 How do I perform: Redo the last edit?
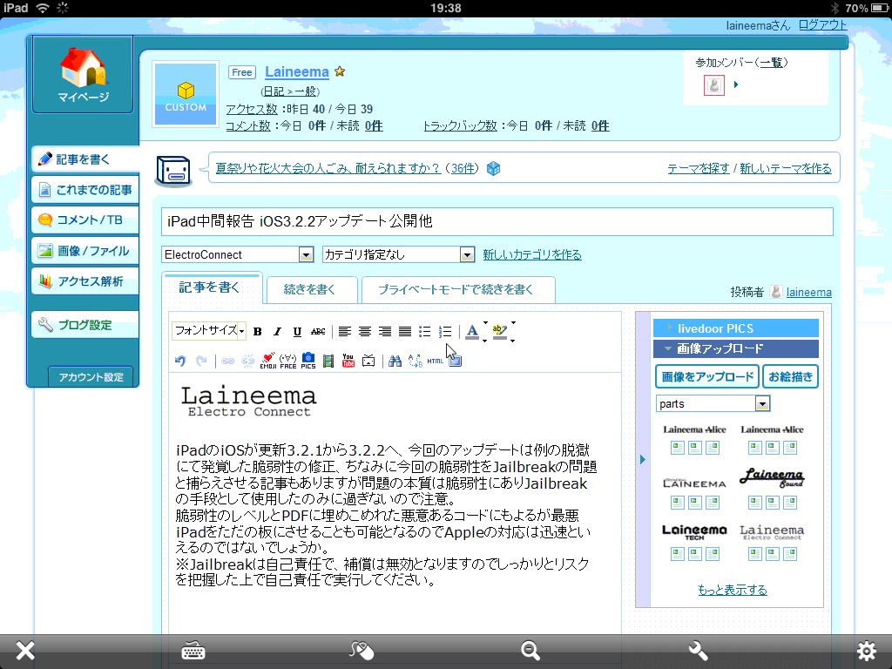click(201, 361)
